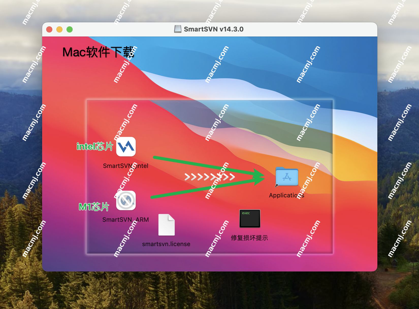Click the SmartSVN_intel file name label
This screenshot has width=419, height=309.
point(125,166)
